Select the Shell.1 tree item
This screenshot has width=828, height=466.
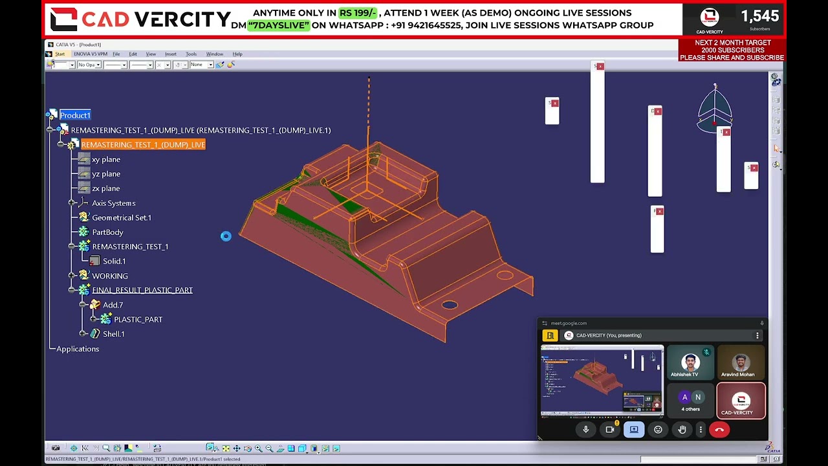click(113, 334)
